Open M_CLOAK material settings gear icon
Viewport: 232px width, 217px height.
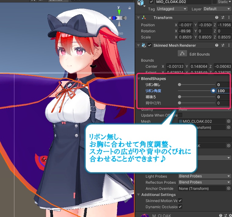[230, 215]
